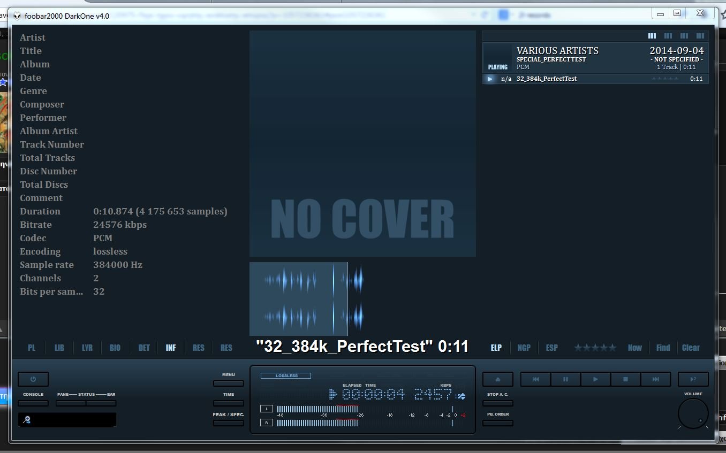
Task: Toggle the Stop A. C. button
Action: (497, 403)
